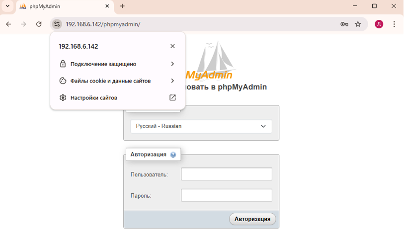Open the language dropdown "Русский - Russian"
404x247 pixels.
201,126
